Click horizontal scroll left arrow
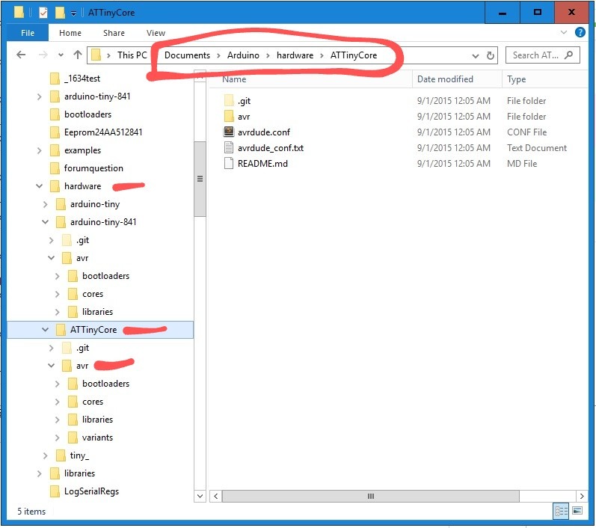The height and width of the screenshot is (528, 596). tap(216, 496)
